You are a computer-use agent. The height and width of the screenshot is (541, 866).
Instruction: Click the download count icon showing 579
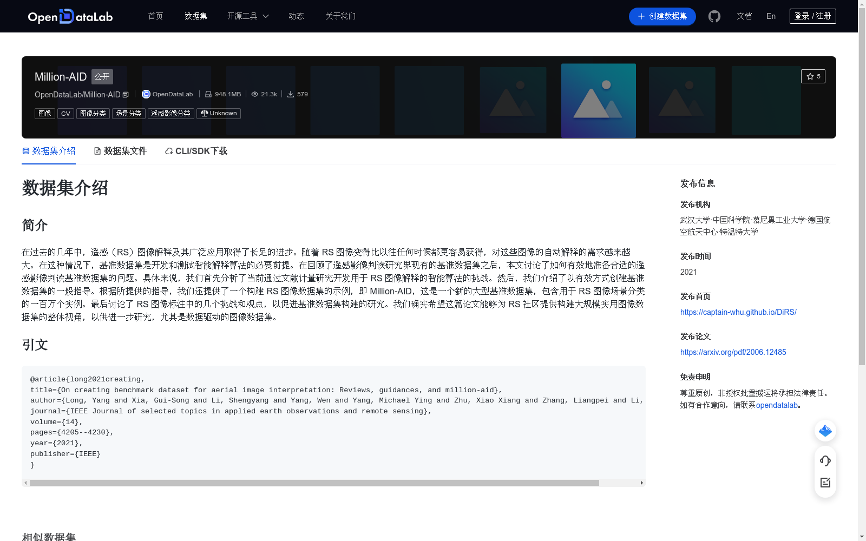pyautogui.click(x=291, y=94)
